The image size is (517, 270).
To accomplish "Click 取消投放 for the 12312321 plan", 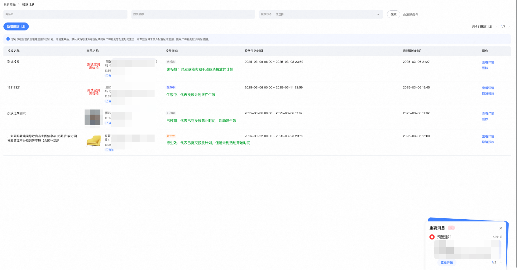I will click(x=488, y=93).
